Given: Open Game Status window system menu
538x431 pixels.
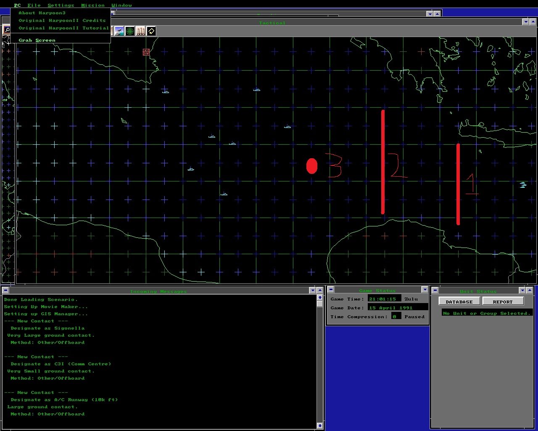Looking at the screenshot, I should 331,290.
